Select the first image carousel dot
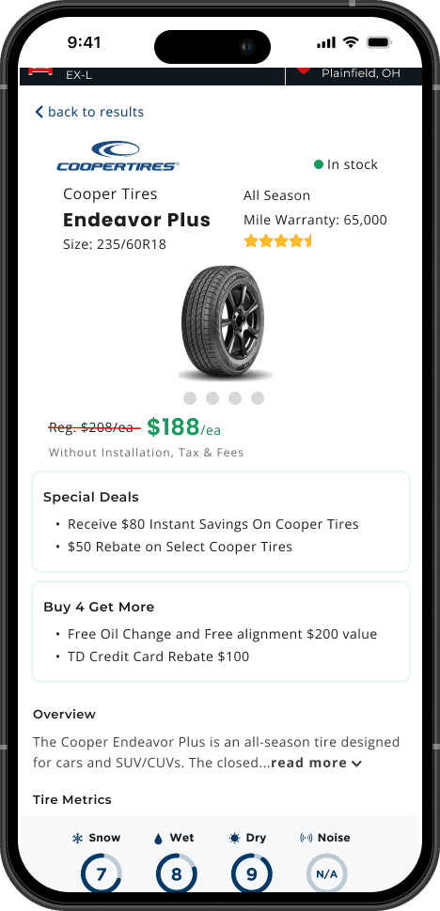440x911 pixels. 190,398
